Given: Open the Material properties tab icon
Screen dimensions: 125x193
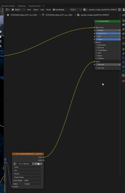Looking at the screenshot, I should point(123,75).
